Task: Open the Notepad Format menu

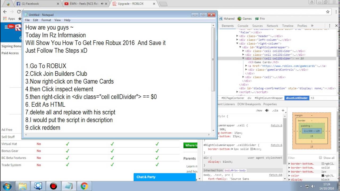Action: pyautogui.click(x=46, y=20)
